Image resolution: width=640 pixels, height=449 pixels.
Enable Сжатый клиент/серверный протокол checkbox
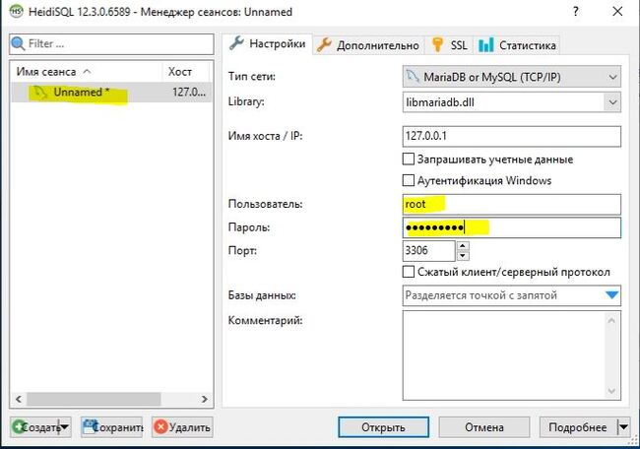tap(409, 272)
